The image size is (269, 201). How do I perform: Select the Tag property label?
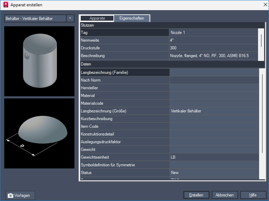click(125, 33)
